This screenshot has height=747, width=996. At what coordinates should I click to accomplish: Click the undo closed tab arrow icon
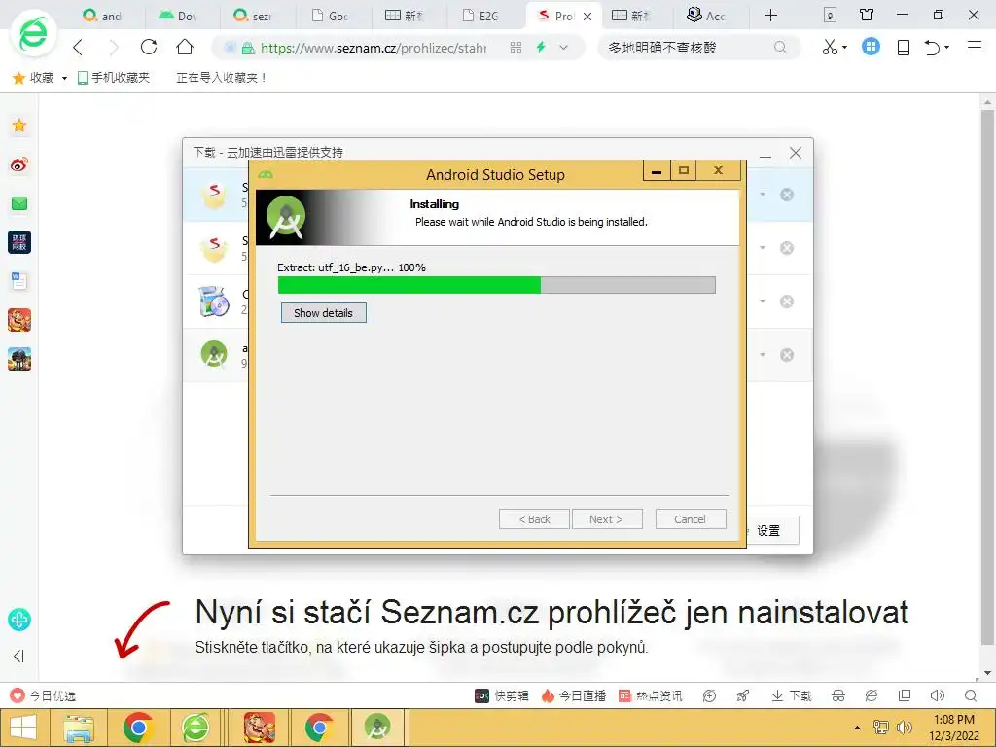pos(932,47)
